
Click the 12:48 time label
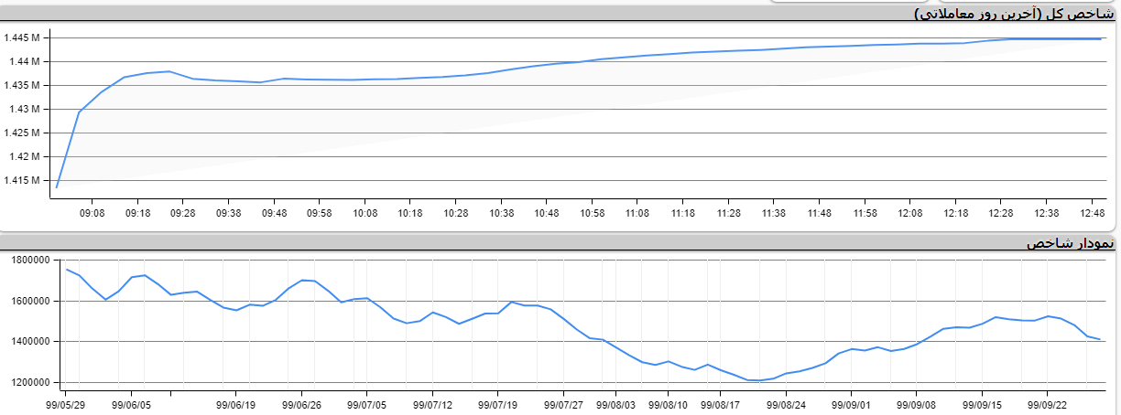pos(1093,213)
